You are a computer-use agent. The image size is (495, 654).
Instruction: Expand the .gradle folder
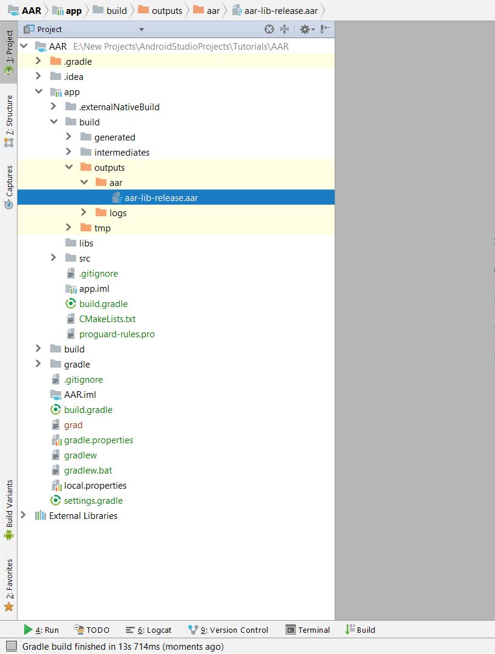click(38, 61)
